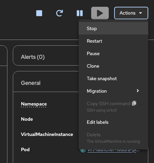Screen dimensions: 154x163
Task: Click 'The VirtualMachine is running' note
Action: click(x=113, y=141)
